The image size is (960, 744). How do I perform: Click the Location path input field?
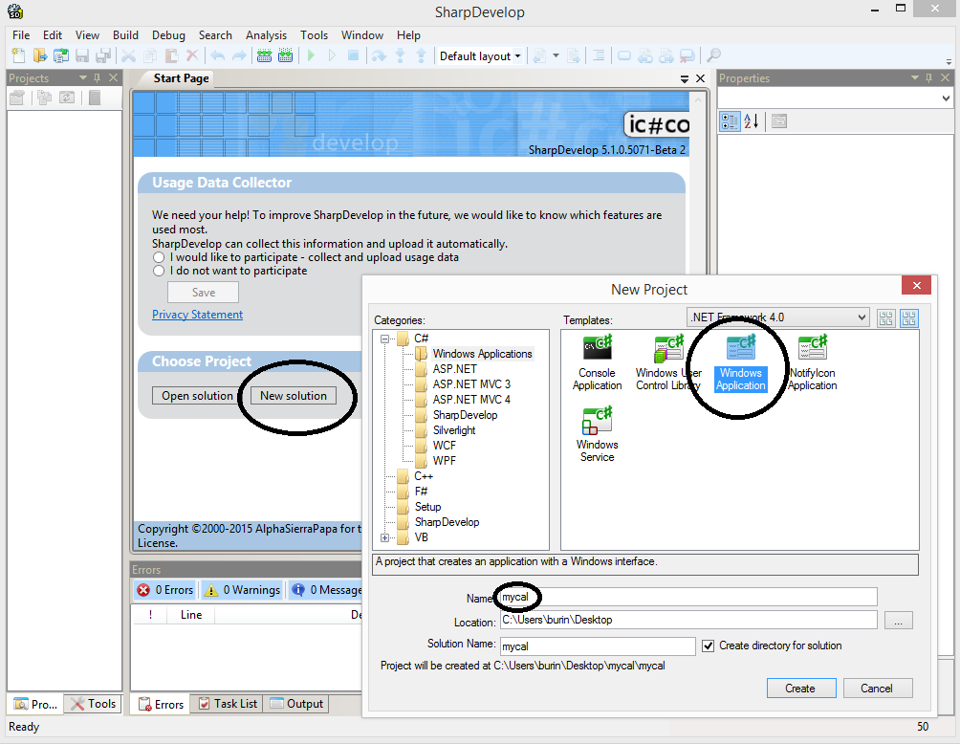[687, 620]
